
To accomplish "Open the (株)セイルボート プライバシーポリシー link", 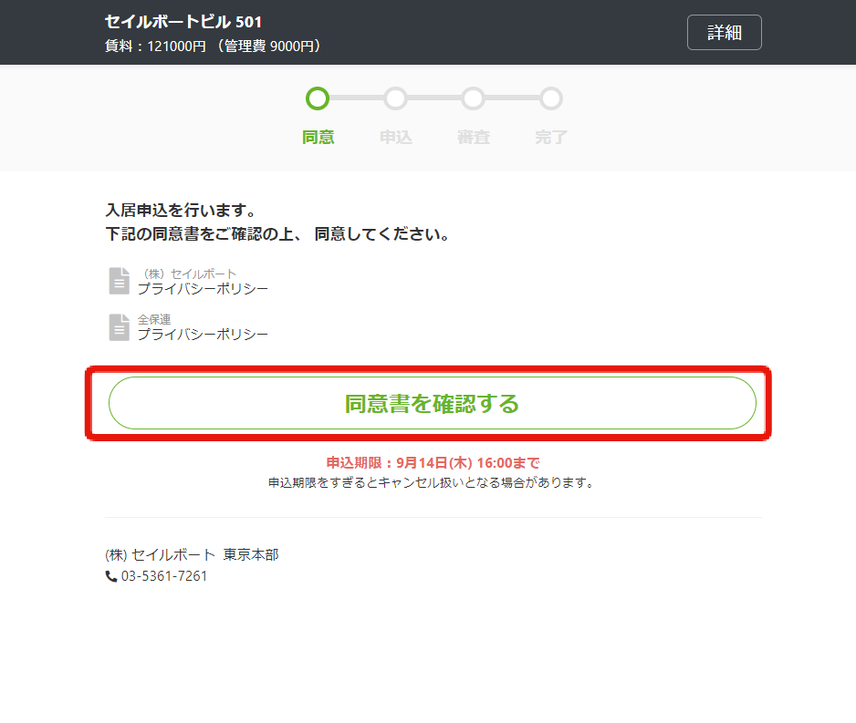I will pos(203,282).
